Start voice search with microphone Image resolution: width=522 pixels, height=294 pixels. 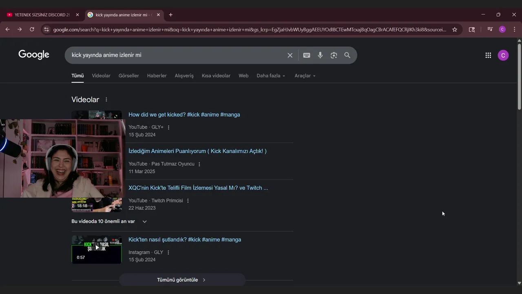click(320, 55)
